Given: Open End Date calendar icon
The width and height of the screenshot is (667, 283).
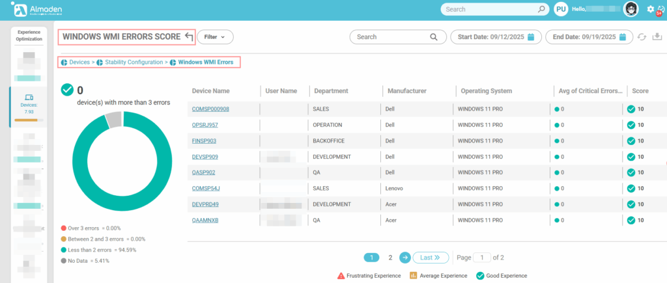Looking at the screenshot, I should pos(623,37).
